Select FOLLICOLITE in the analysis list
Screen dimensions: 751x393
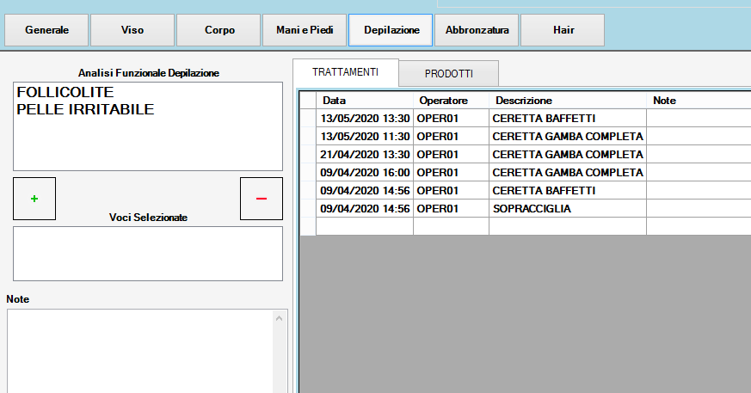click(65, 92)
